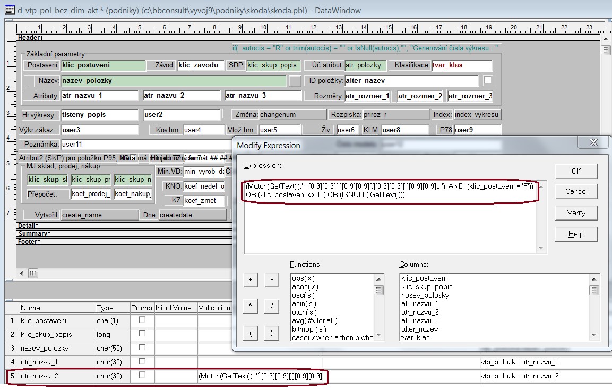
Task: Click design view vertical scroll up arrow
Action: coord(605,39)
